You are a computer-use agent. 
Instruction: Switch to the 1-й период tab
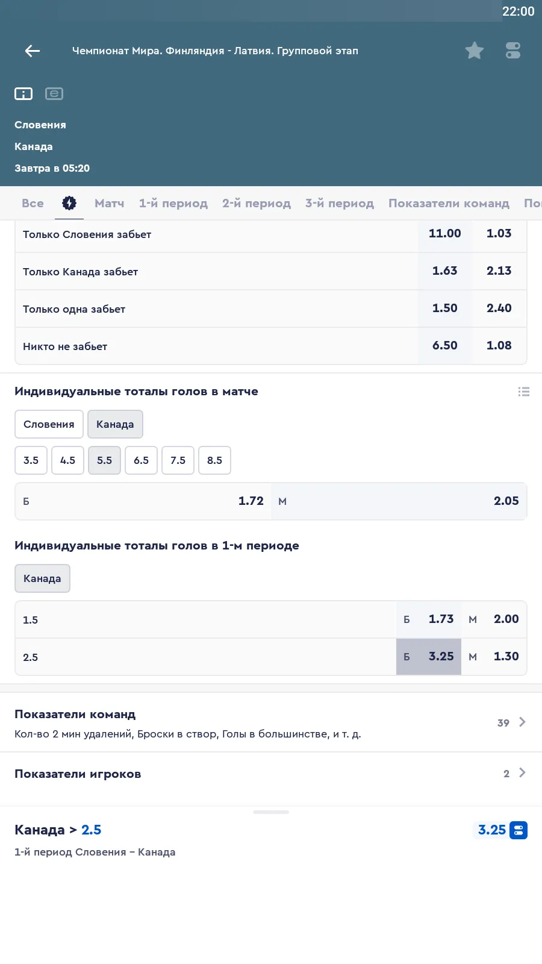pos(173,203)
